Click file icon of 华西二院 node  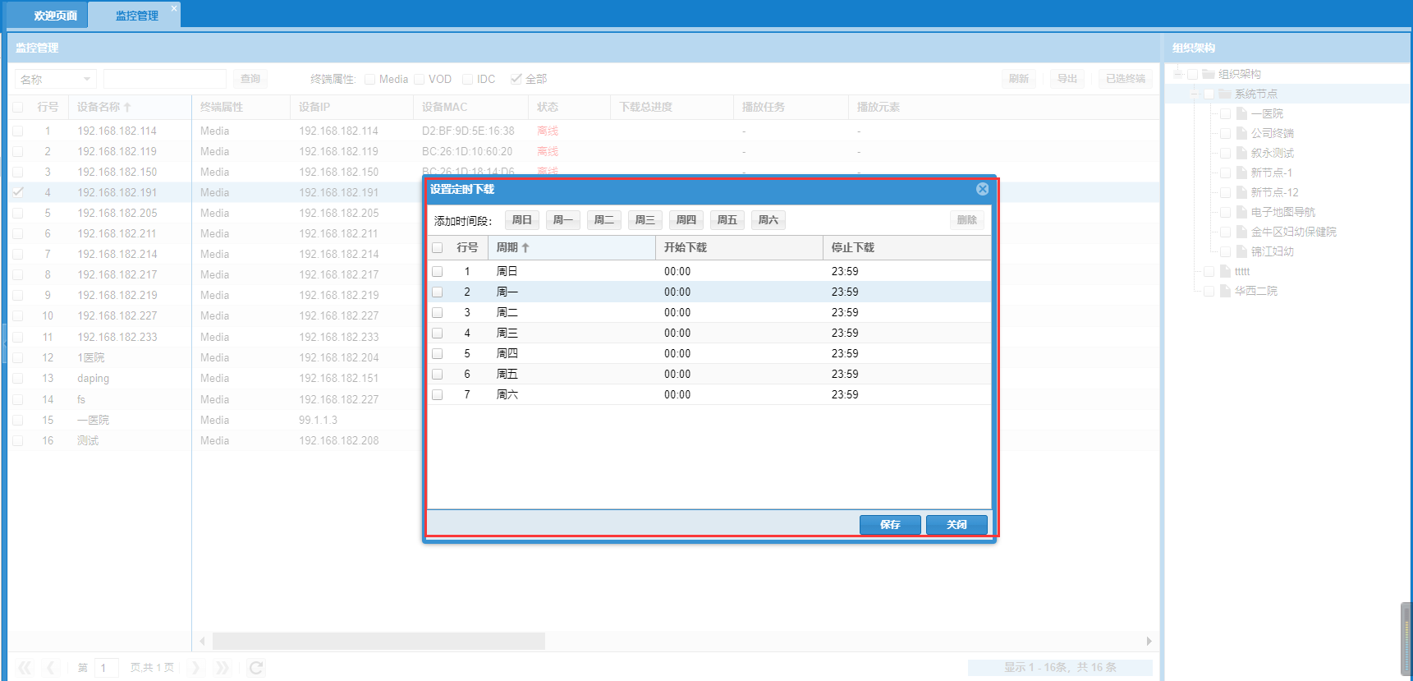point(1226,291)
